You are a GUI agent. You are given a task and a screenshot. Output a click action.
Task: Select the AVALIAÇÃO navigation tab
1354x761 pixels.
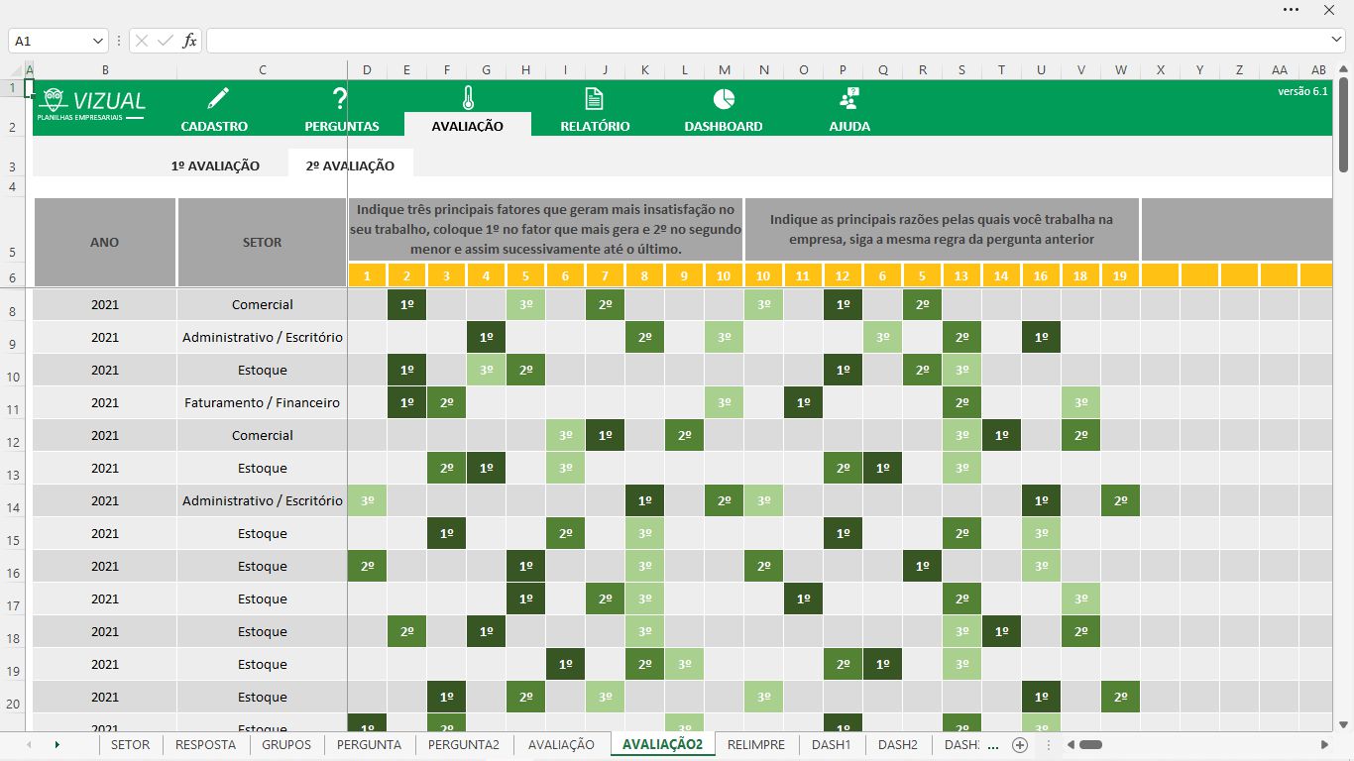click(468, 126)
